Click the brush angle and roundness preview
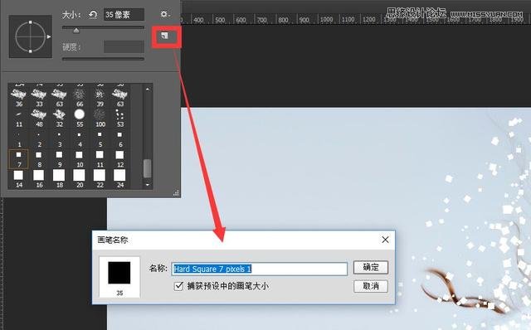Viewport: 531px width, 330px height. (x=31, y=36)
